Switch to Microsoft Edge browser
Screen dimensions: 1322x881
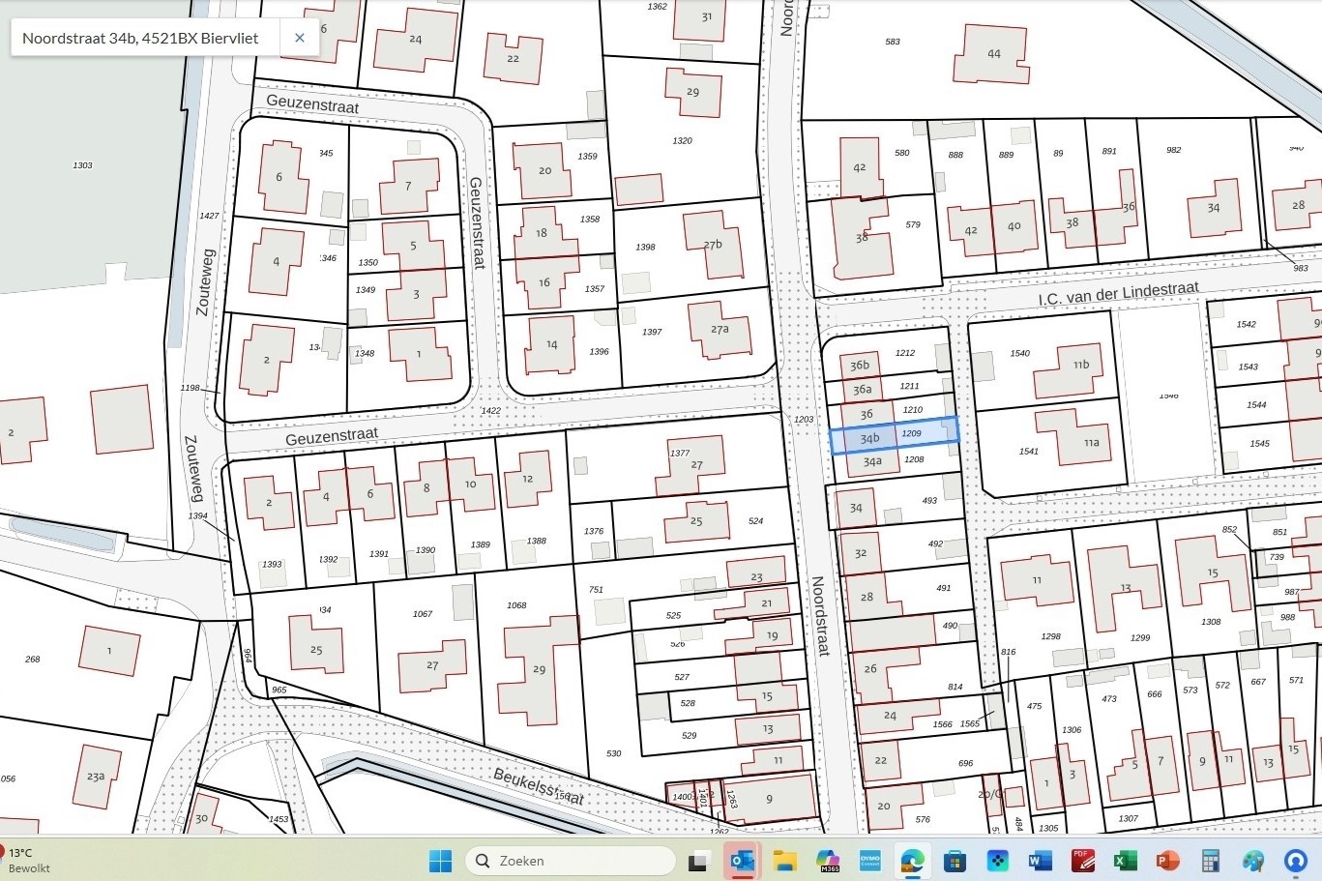[x=912, y=861]
